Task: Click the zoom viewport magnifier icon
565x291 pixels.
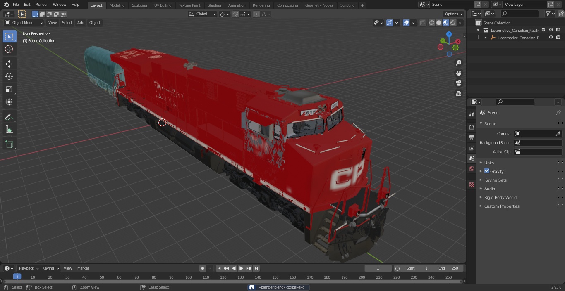Action: click(458, 63)
